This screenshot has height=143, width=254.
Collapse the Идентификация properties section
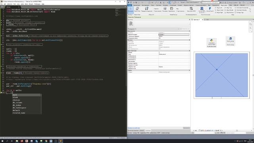point(189,51)
